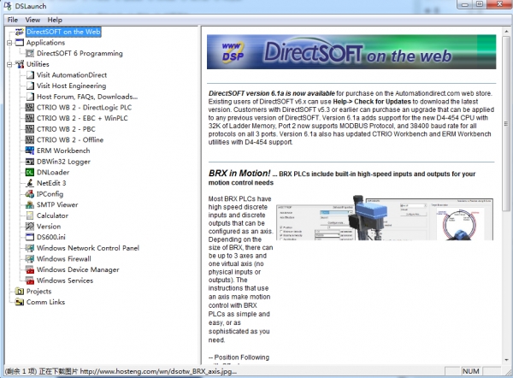Click the green DNLoader icon
This screenshot has height=378, width=513.
30,172
